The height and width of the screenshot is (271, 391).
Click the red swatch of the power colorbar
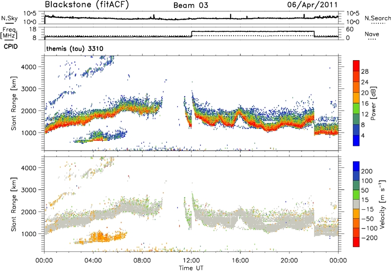click(x=356, y=66)
